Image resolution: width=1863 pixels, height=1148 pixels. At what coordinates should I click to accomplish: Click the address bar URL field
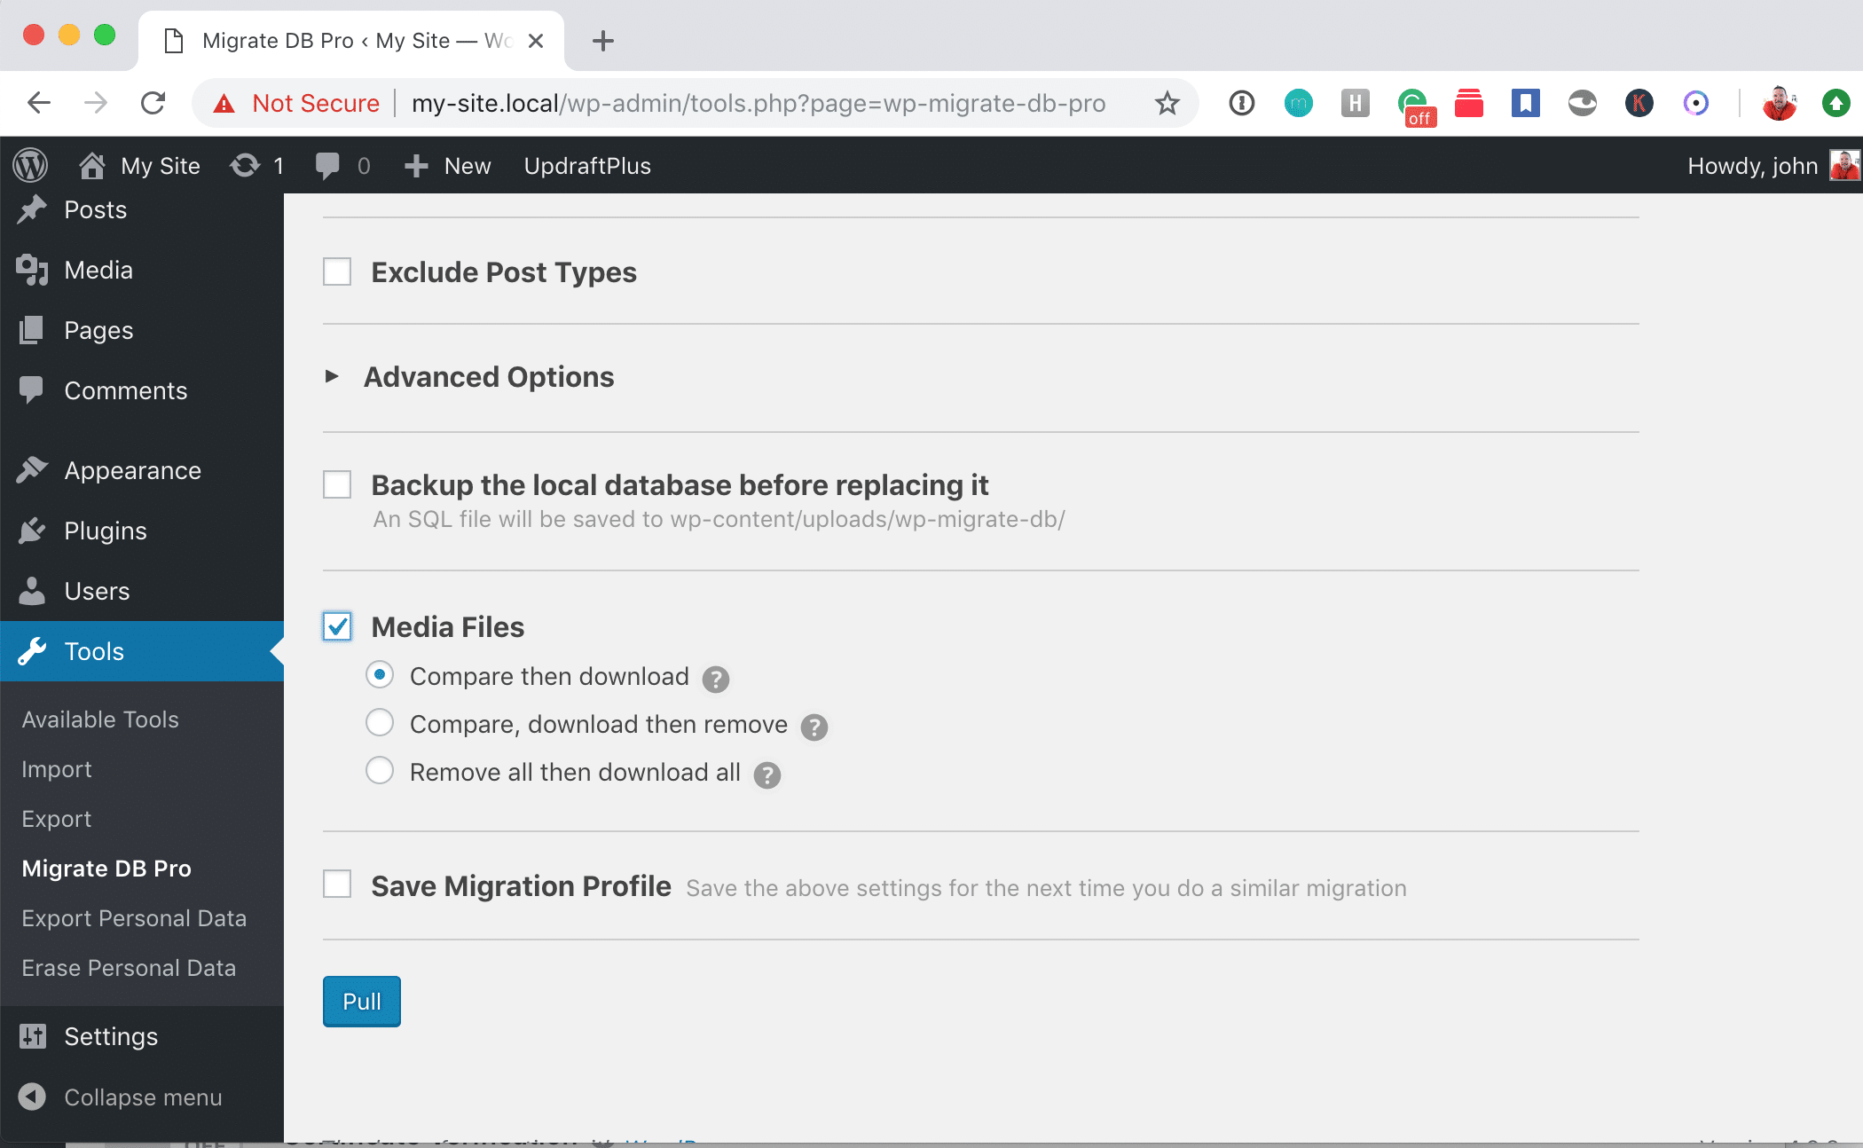pos(758,104)
